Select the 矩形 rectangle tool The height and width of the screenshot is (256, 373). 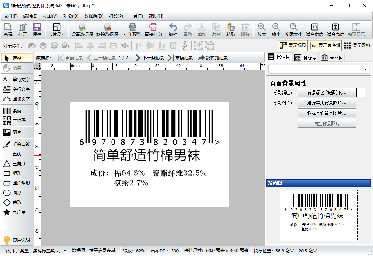click(17, 173)
